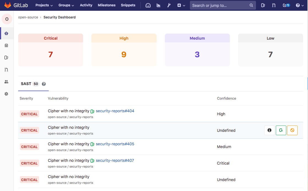
Task: Open the new item plus dropdown
Action: [181, 5]
